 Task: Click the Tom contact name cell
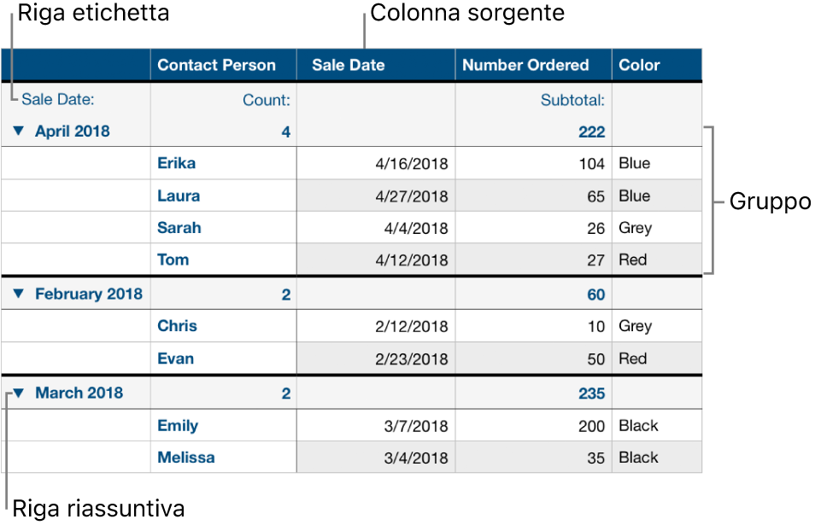(x=173, y=260)
